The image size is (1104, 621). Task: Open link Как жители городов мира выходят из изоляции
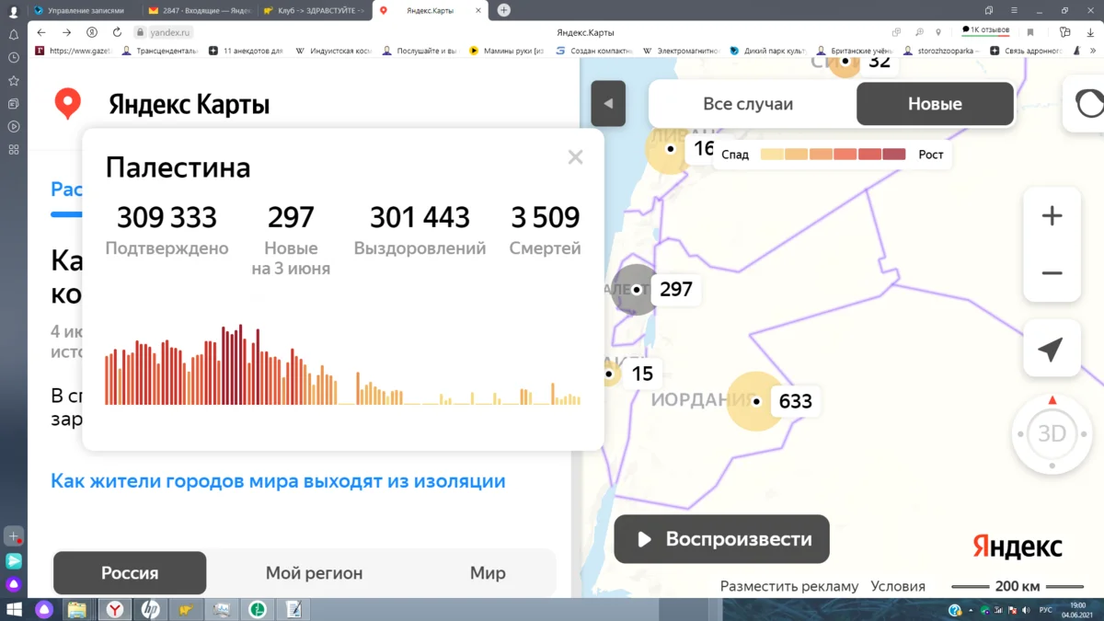[x=278, y=481]
